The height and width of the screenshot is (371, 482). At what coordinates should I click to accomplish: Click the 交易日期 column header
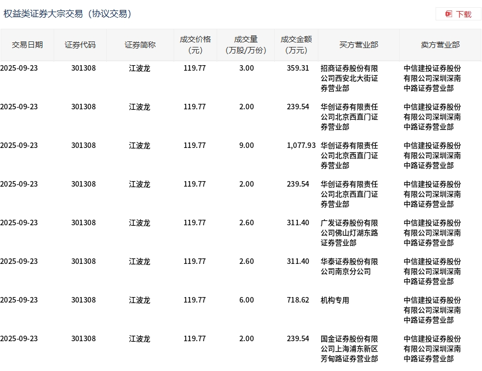[27, 45]
